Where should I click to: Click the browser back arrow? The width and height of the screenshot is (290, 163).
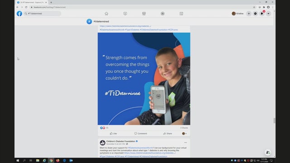[x=17, y=7]
